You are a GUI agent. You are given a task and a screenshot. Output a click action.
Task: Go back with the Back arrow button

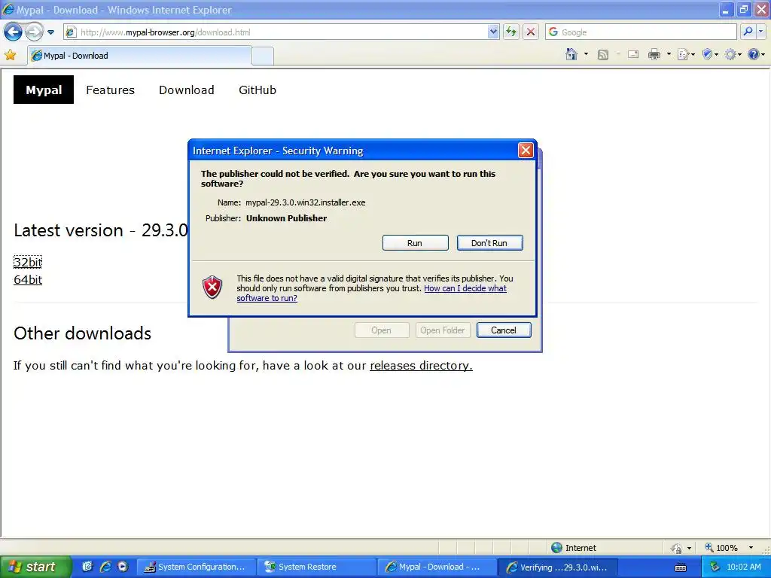(14, 32)
